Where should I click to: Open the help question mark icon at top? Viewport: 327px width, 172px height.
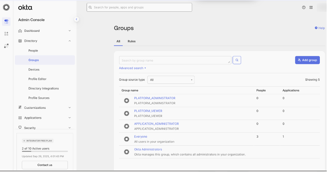(304, 8)
